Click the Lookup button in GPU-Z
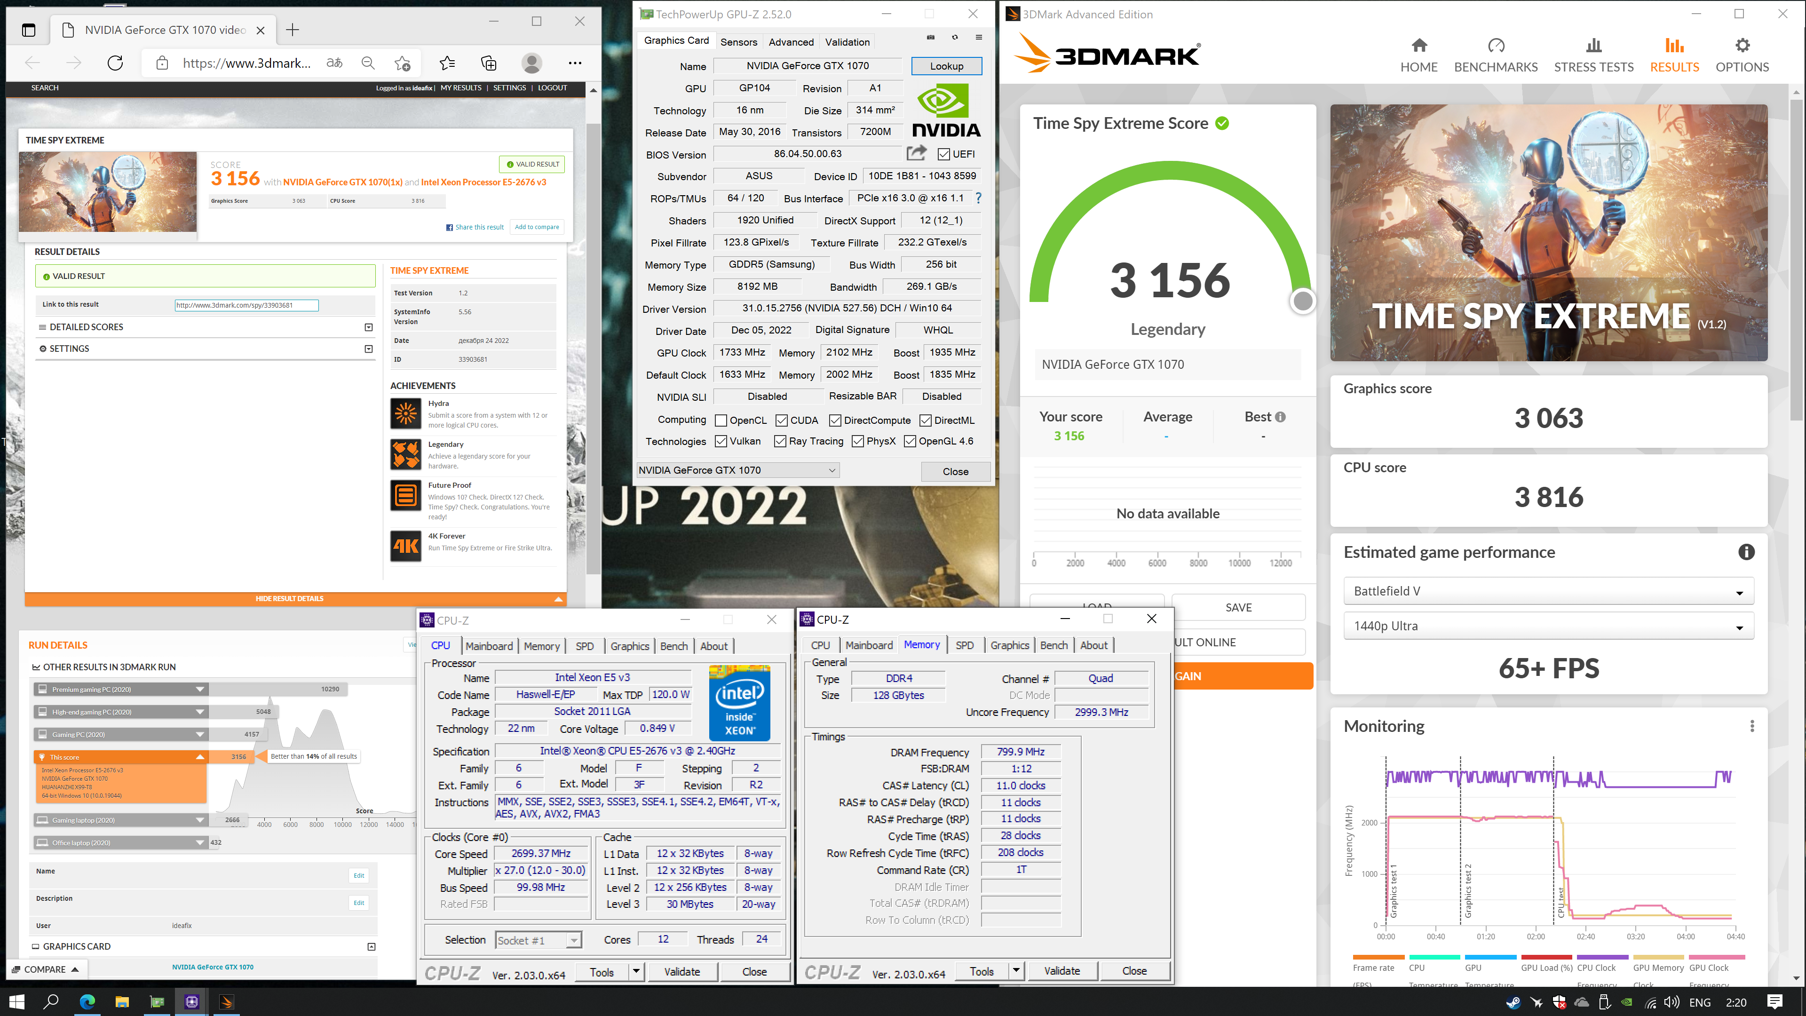Screen dimensions: 1806x1016 (946, 66)
